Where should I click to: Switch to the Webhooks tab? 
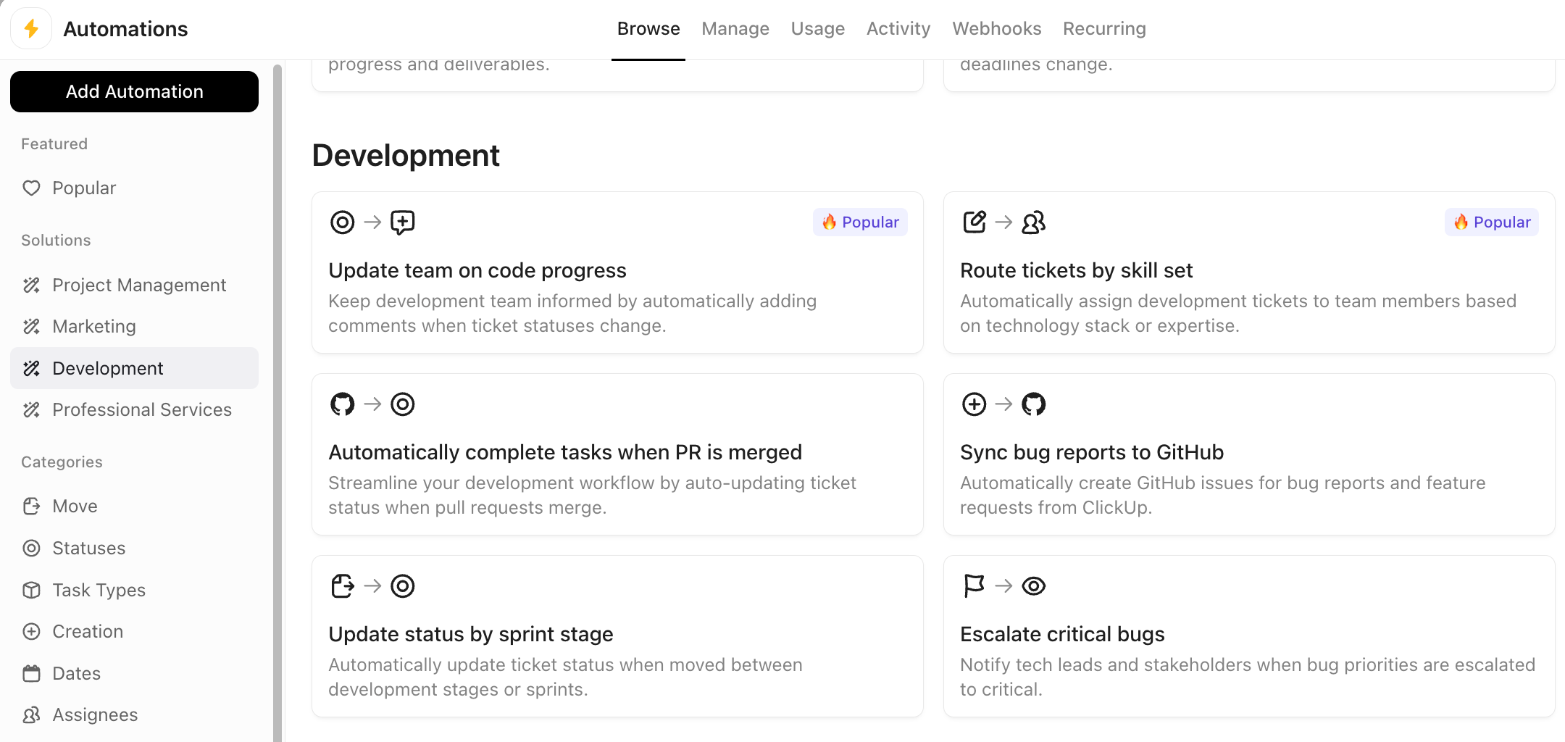(x=997, y=28)
